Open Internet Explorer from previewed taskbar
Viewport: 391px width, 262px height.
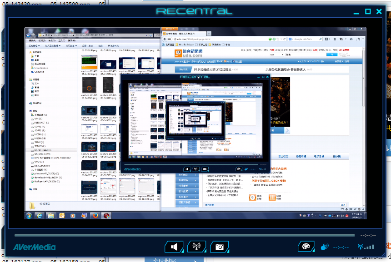(x=40, y=216)
